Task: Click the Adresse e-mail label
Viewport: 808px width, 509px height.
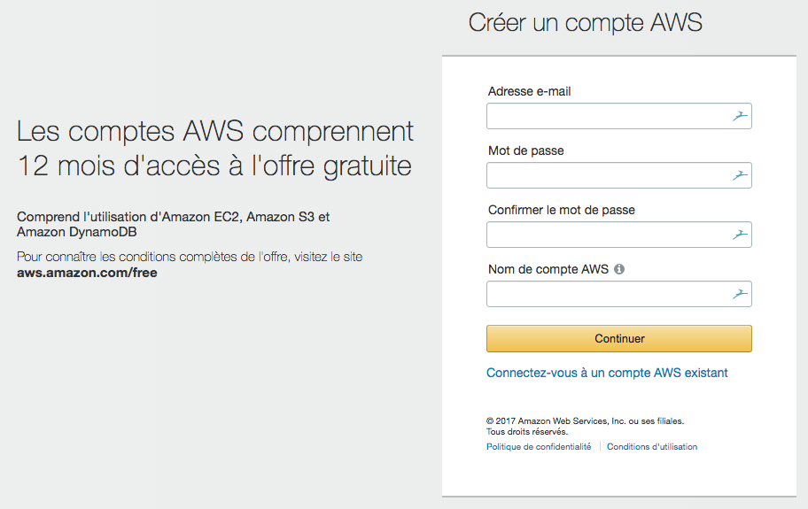Action: 535,91
